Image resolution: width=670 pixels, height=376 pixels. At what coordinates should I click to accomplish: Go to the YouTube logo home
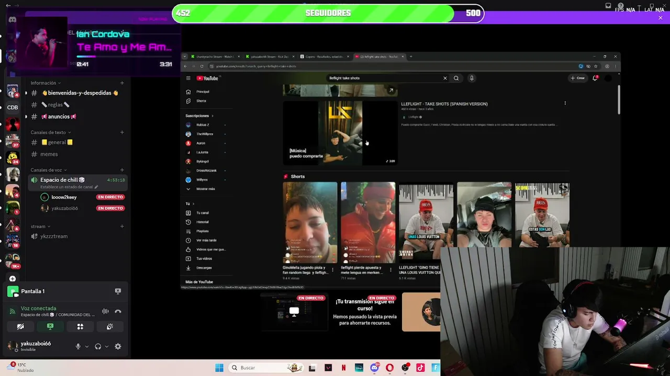point(207,78)
